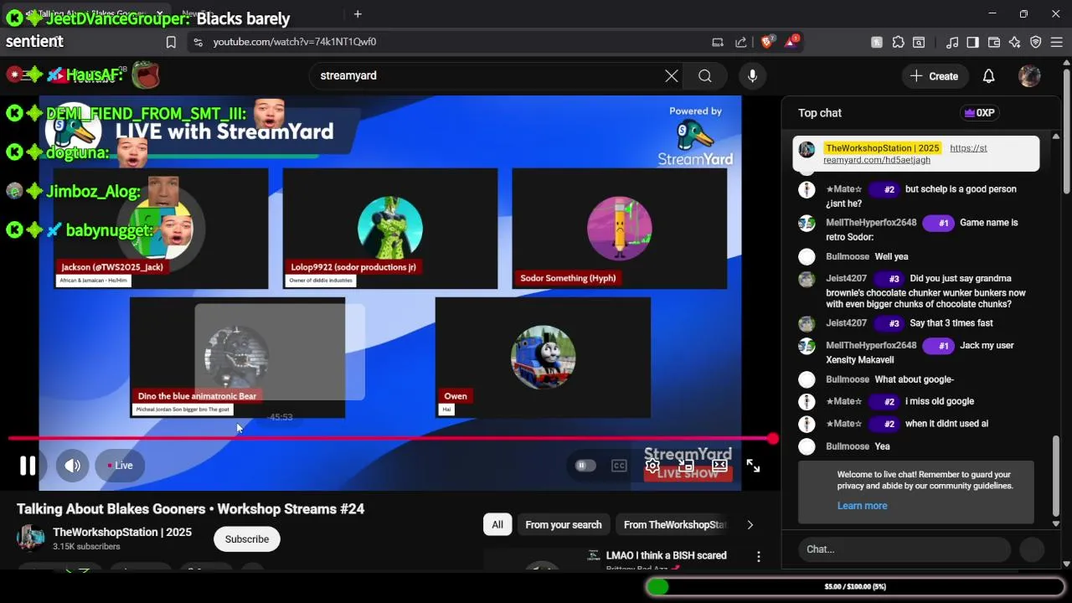
Task: Click Learn more in the chat welcome
Action: click(862, 506)
